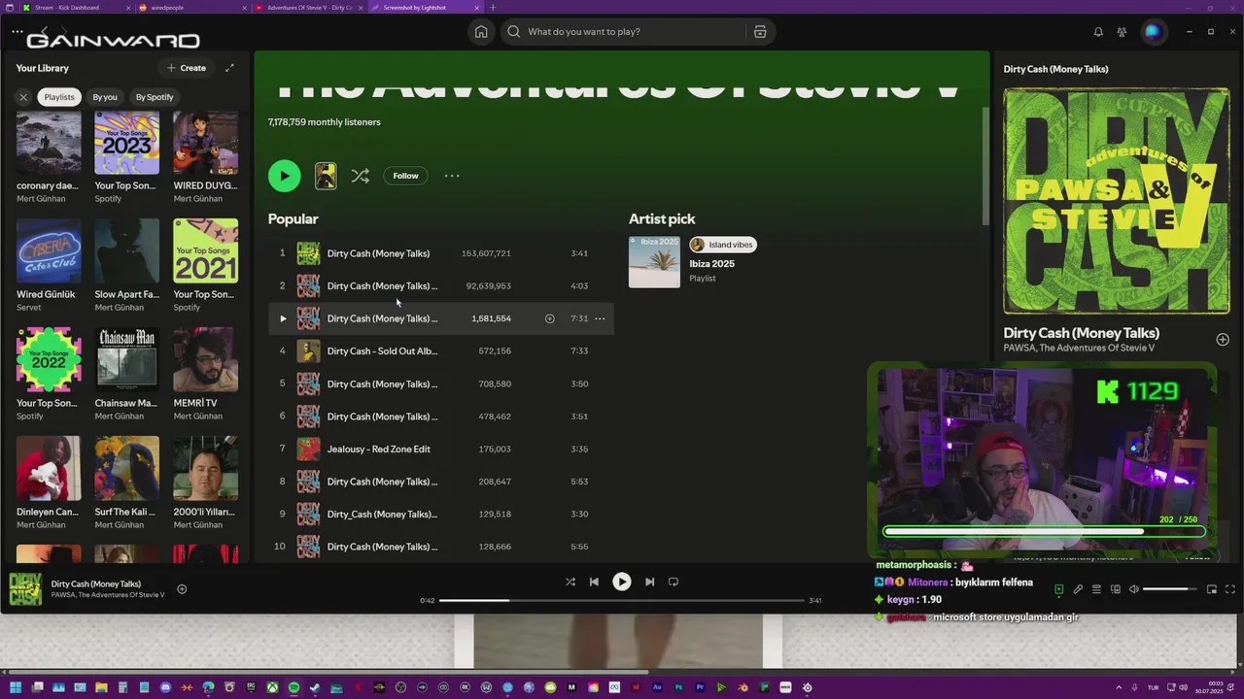Toggle the Now Playing view
1244x699 pixels.
[x=1059, y=589]
